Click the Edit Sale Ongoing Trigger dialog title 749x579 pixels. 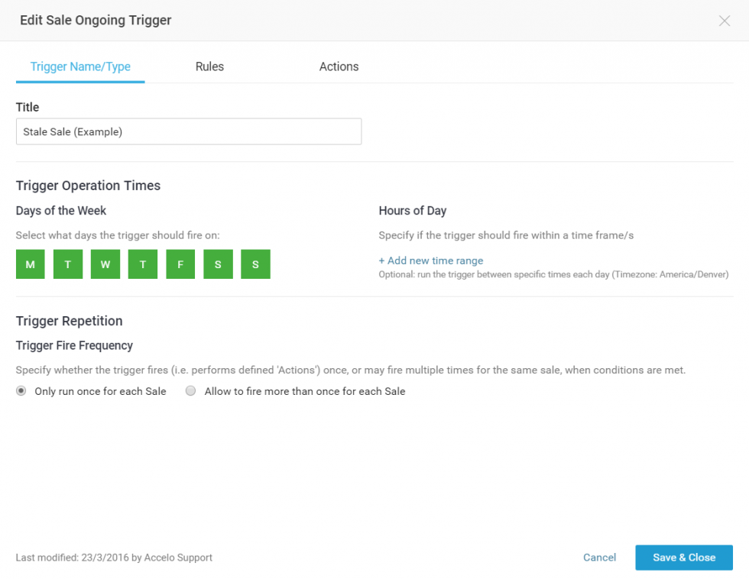coord(96,21)
